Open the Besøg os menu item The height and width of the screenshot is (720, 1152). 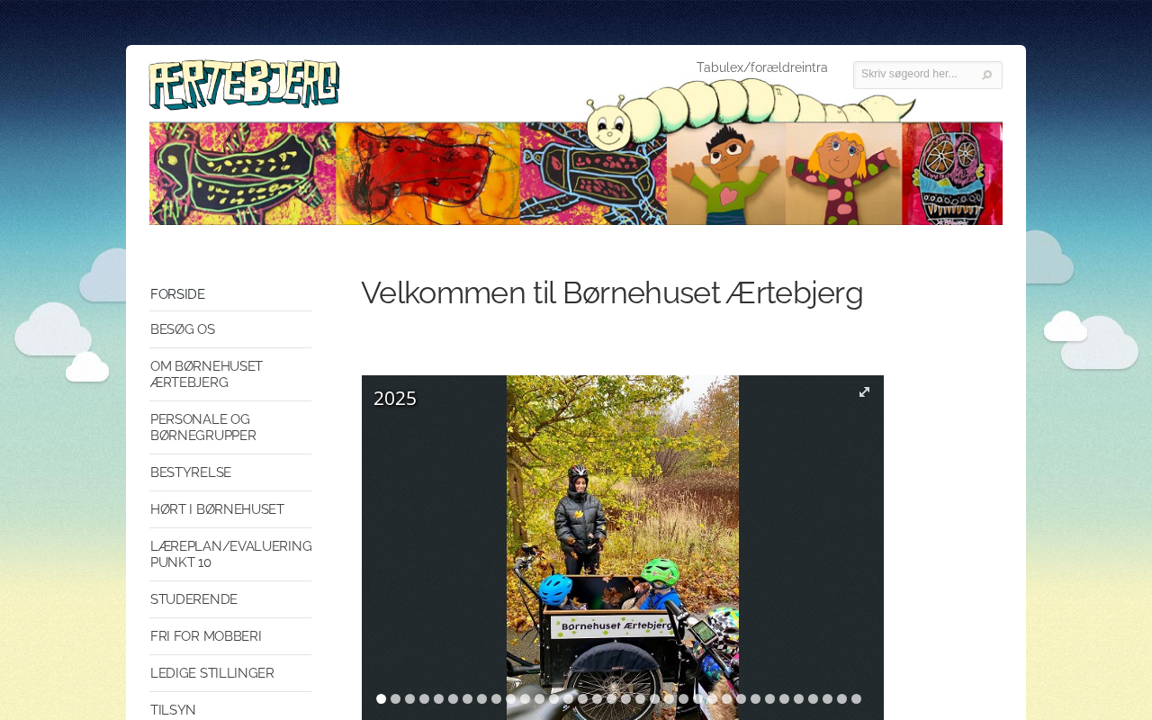(x=183, y=329)
